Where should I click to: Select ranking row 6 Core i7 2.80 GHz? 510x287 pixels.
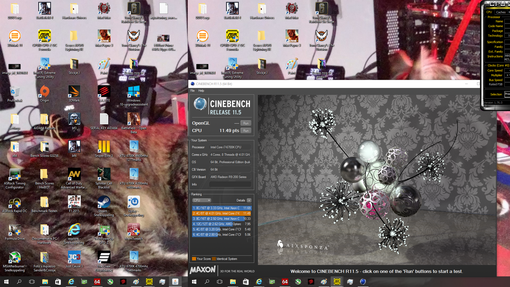pos(222,235)
